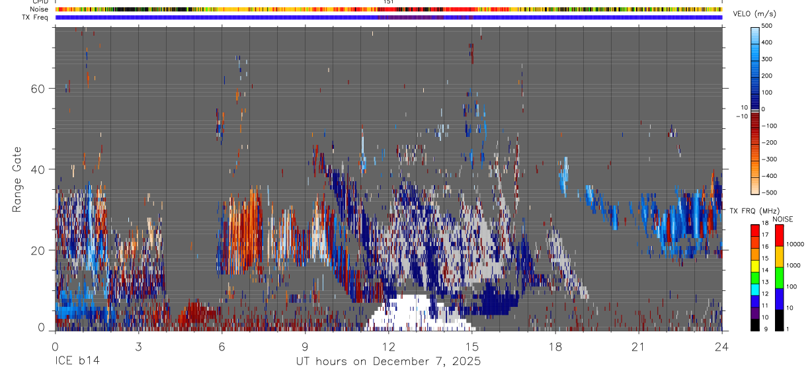Click the 10000 tick on the NOISE scale

coord(795,245)
